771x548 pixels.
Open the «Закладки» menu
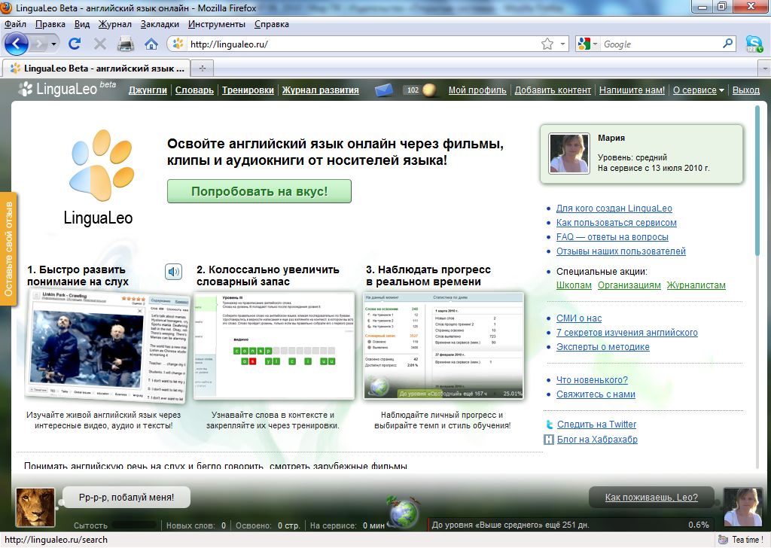[160, 24]
